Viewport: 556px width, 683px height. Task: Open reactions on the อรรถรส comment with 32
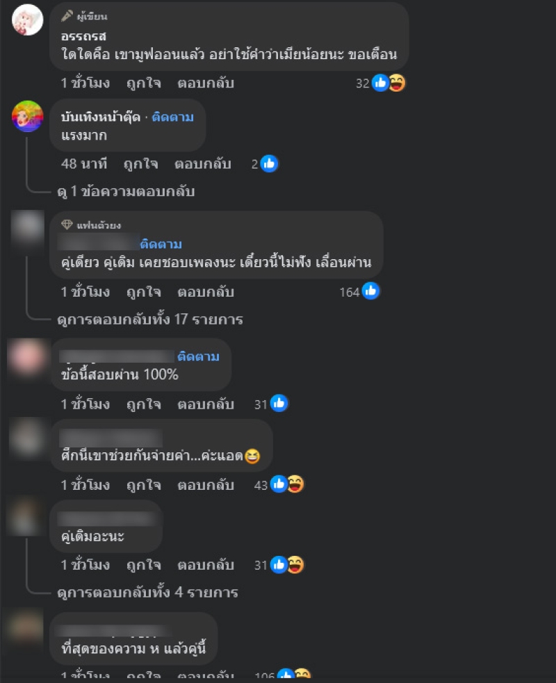point(380,83)
